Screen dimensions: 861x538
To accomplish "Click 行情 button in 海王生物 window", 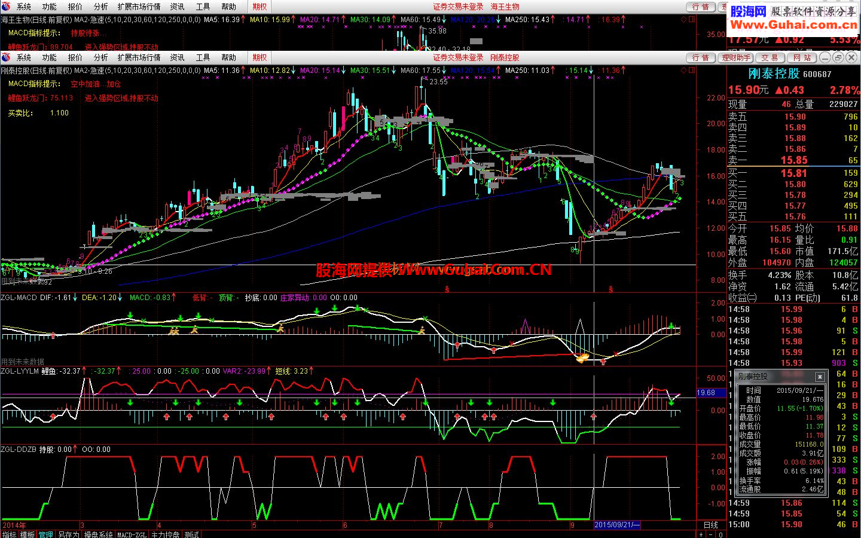I will [700, 7].
